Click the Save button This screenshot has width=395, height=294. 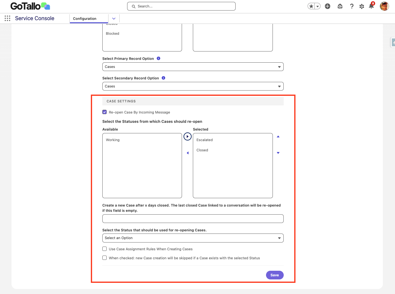(274, 275)
